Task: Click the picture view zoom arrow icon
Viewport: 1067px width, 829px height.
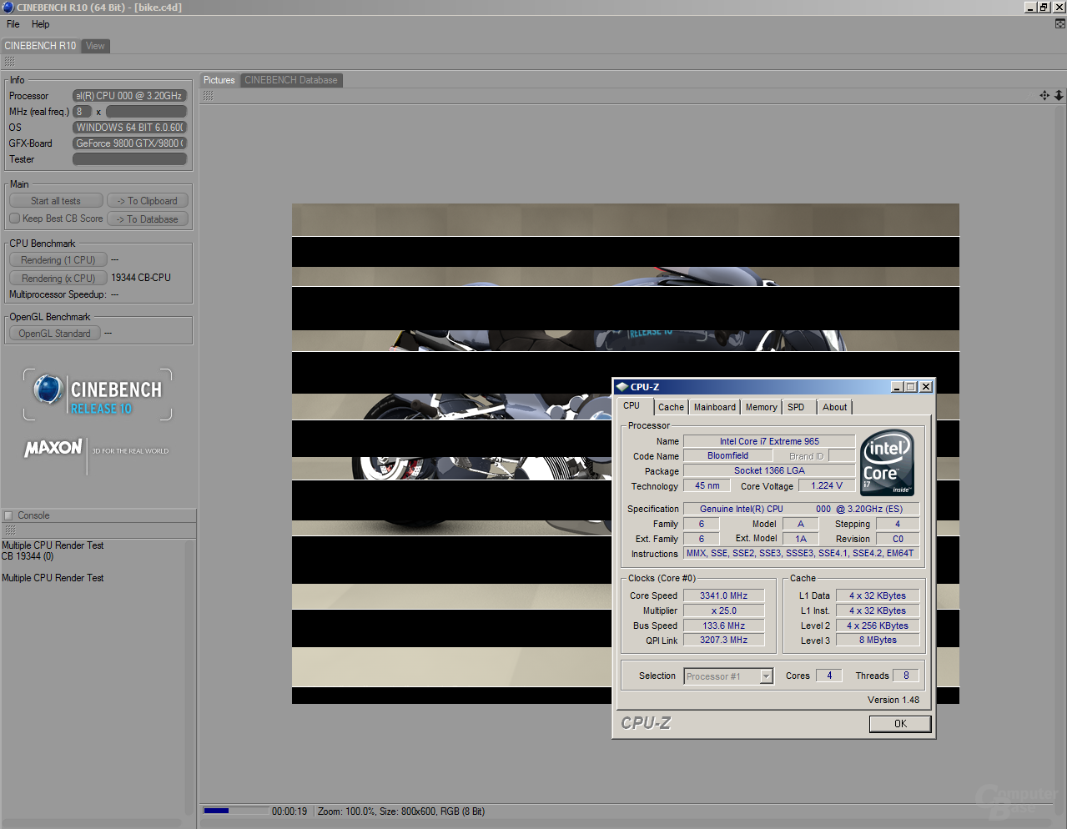Action: [x=1059, y=96]
